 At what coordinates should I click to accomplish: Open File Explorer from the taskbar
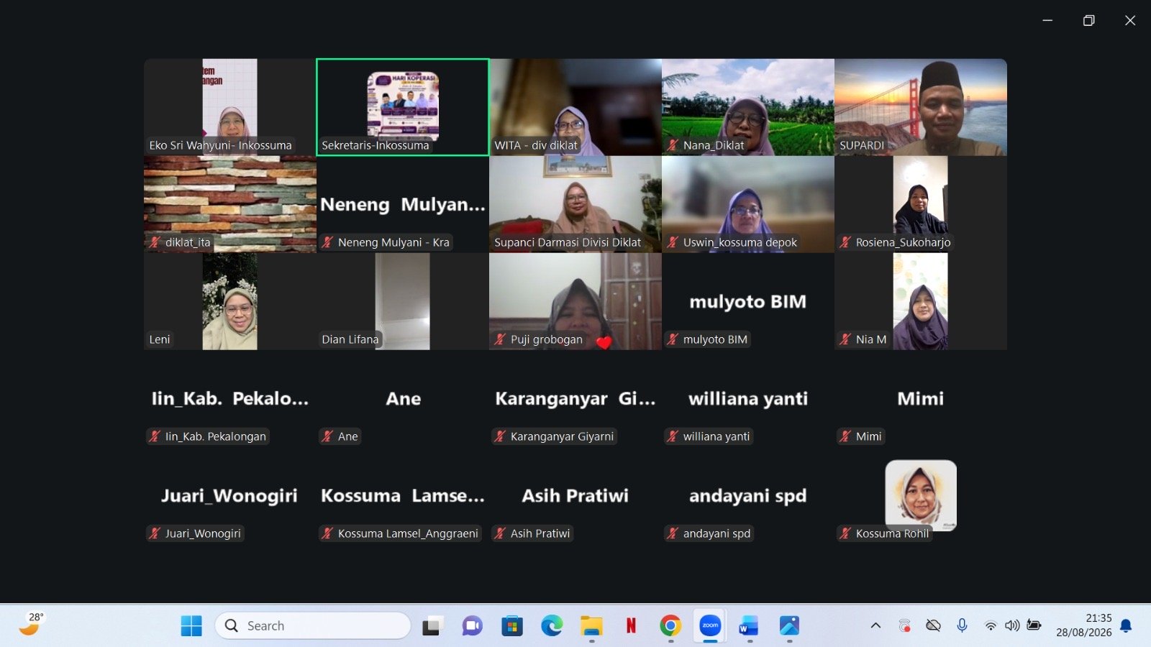591,625
